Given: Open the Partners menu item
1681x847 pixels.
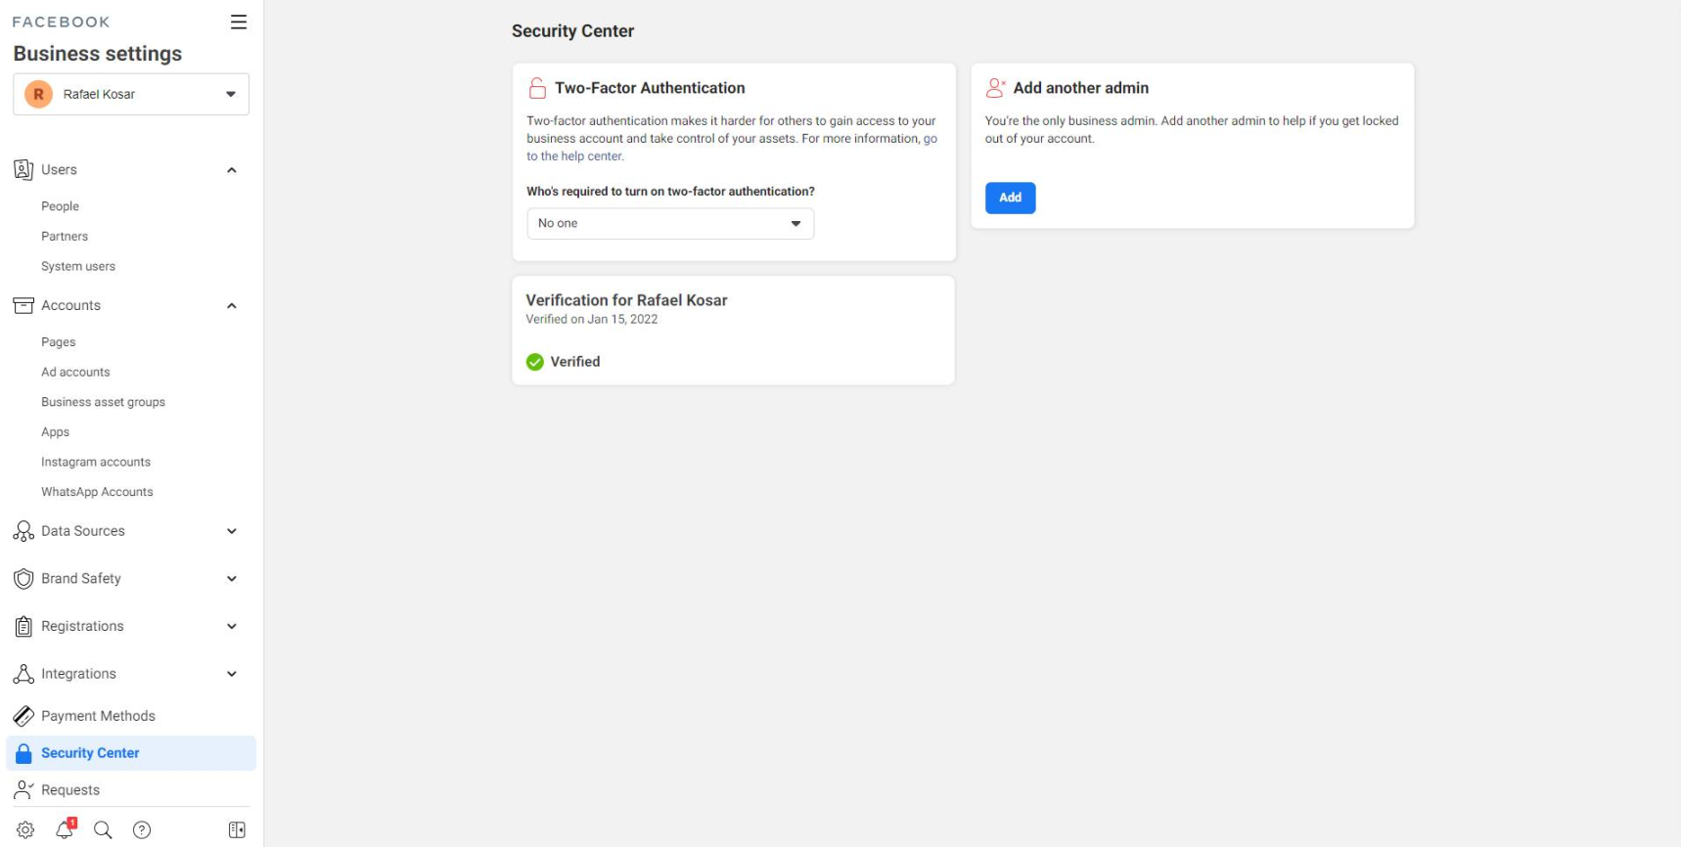Looking at the screenshot, I should (x=65, y=236).
